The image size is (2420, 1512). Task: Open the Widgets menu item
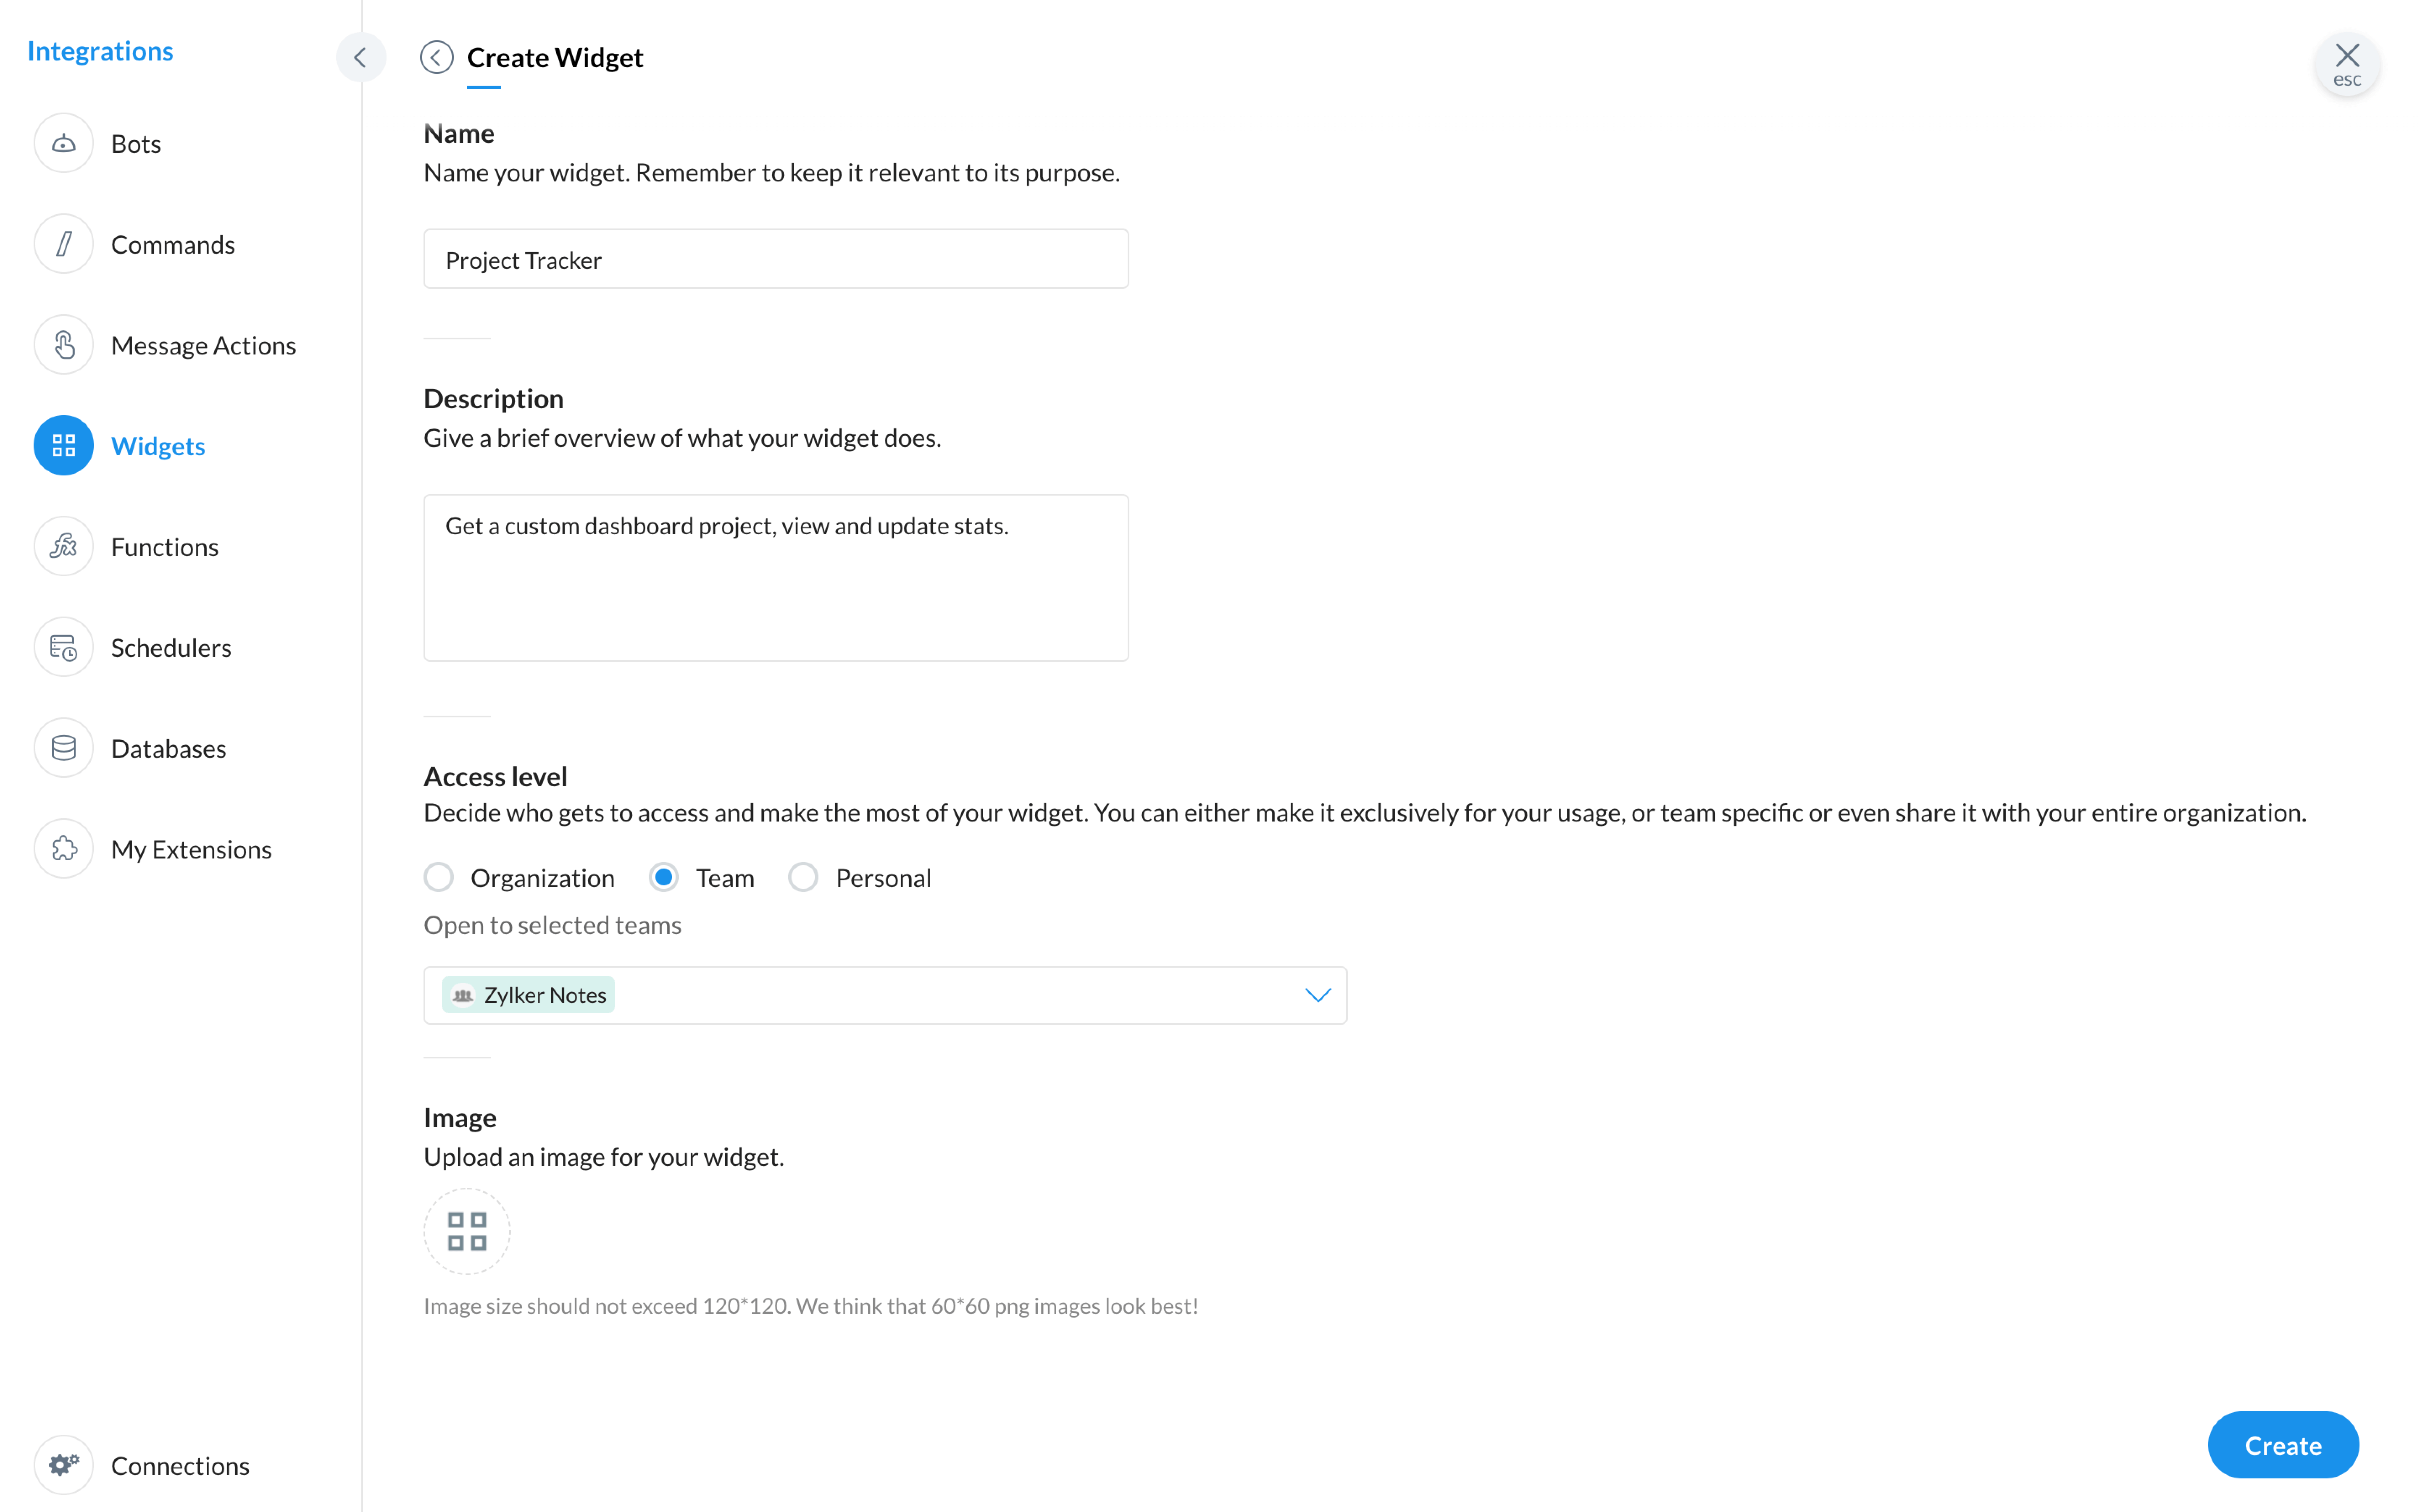[158, 445]
